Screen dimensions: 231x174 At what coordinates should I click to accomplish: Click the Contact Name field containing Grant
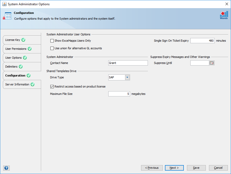(x=128, y=63)
